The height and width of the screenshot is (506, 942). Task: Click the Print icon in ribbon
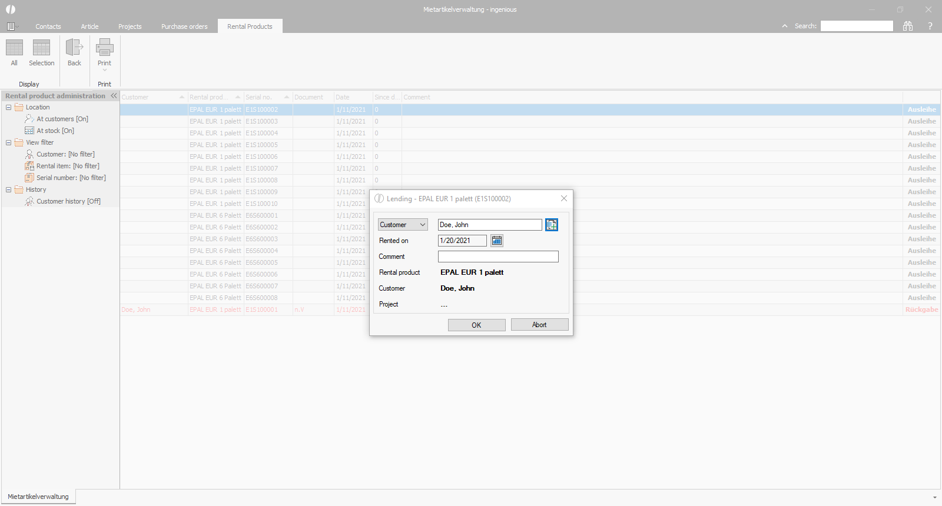pyautogui.click(x=104, y=48)
